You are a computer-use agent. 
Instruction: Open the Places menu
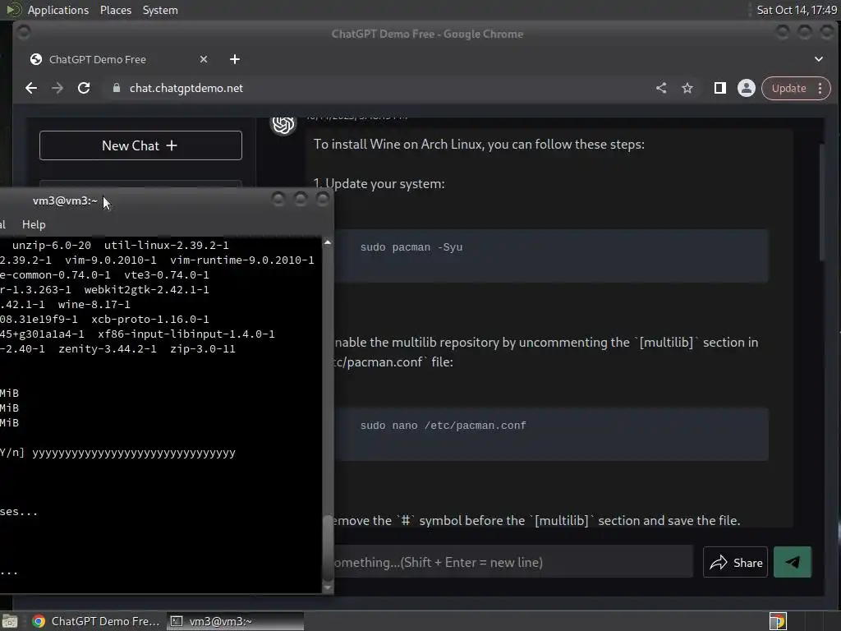coord(115,10)
